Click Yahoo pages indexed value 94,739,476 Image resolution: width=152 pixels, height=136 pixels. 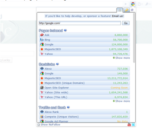120,54
